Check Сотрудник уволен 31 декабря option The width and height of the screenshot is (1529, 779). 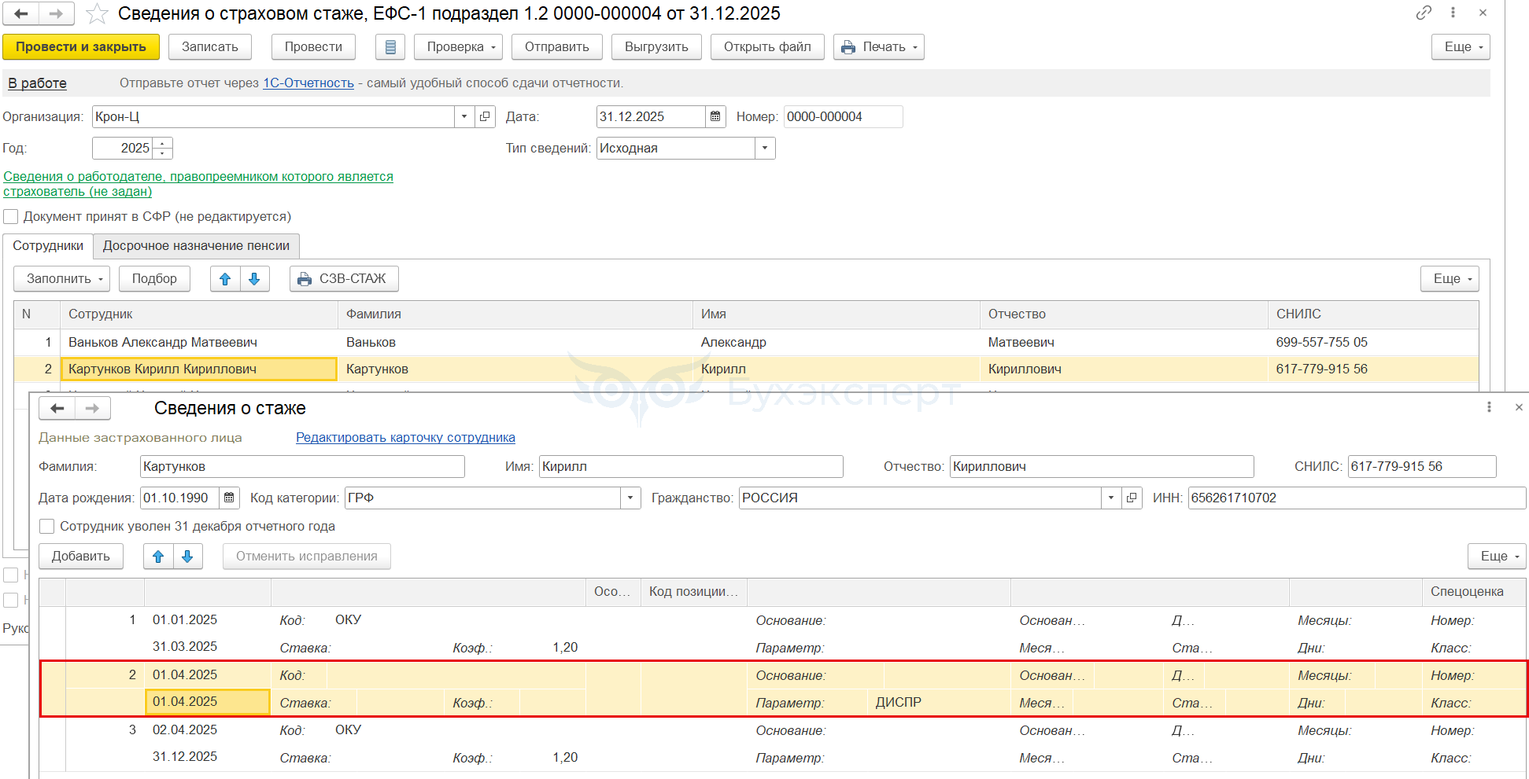coord(47,527)
